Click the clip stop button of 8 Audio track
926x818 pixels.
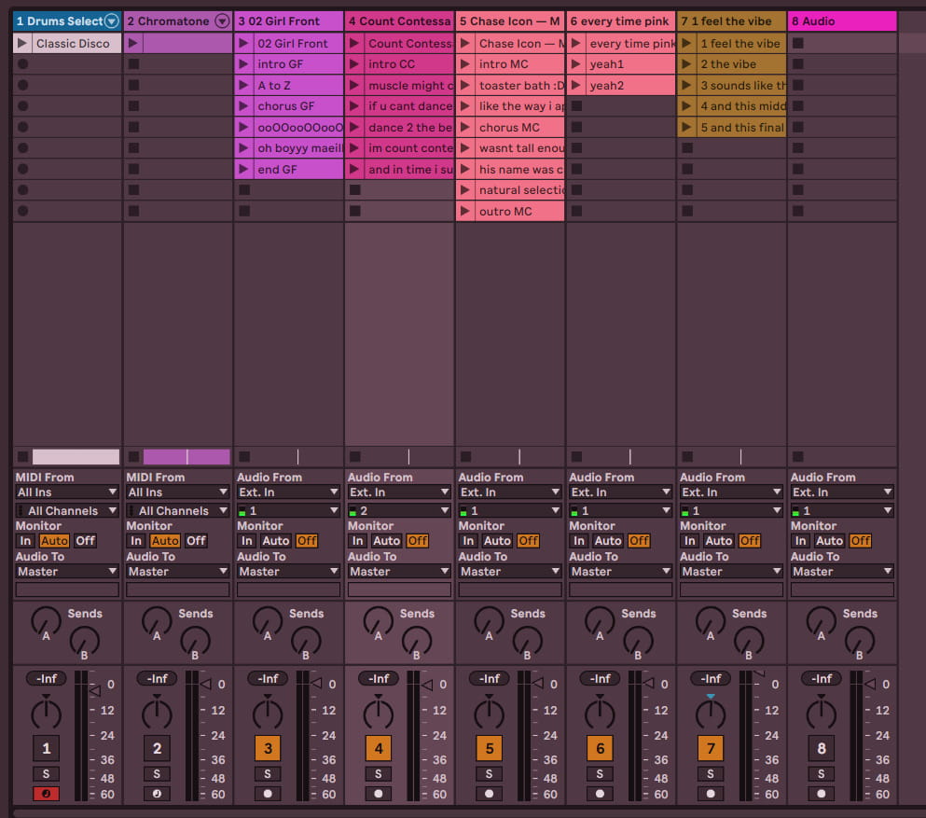tap(798, 456)
